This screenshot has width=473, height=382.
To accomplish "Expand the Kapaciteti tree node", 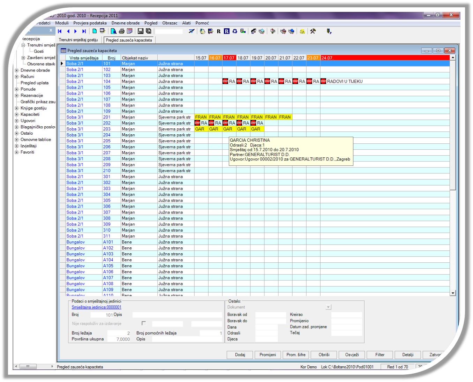I will 17,114.
